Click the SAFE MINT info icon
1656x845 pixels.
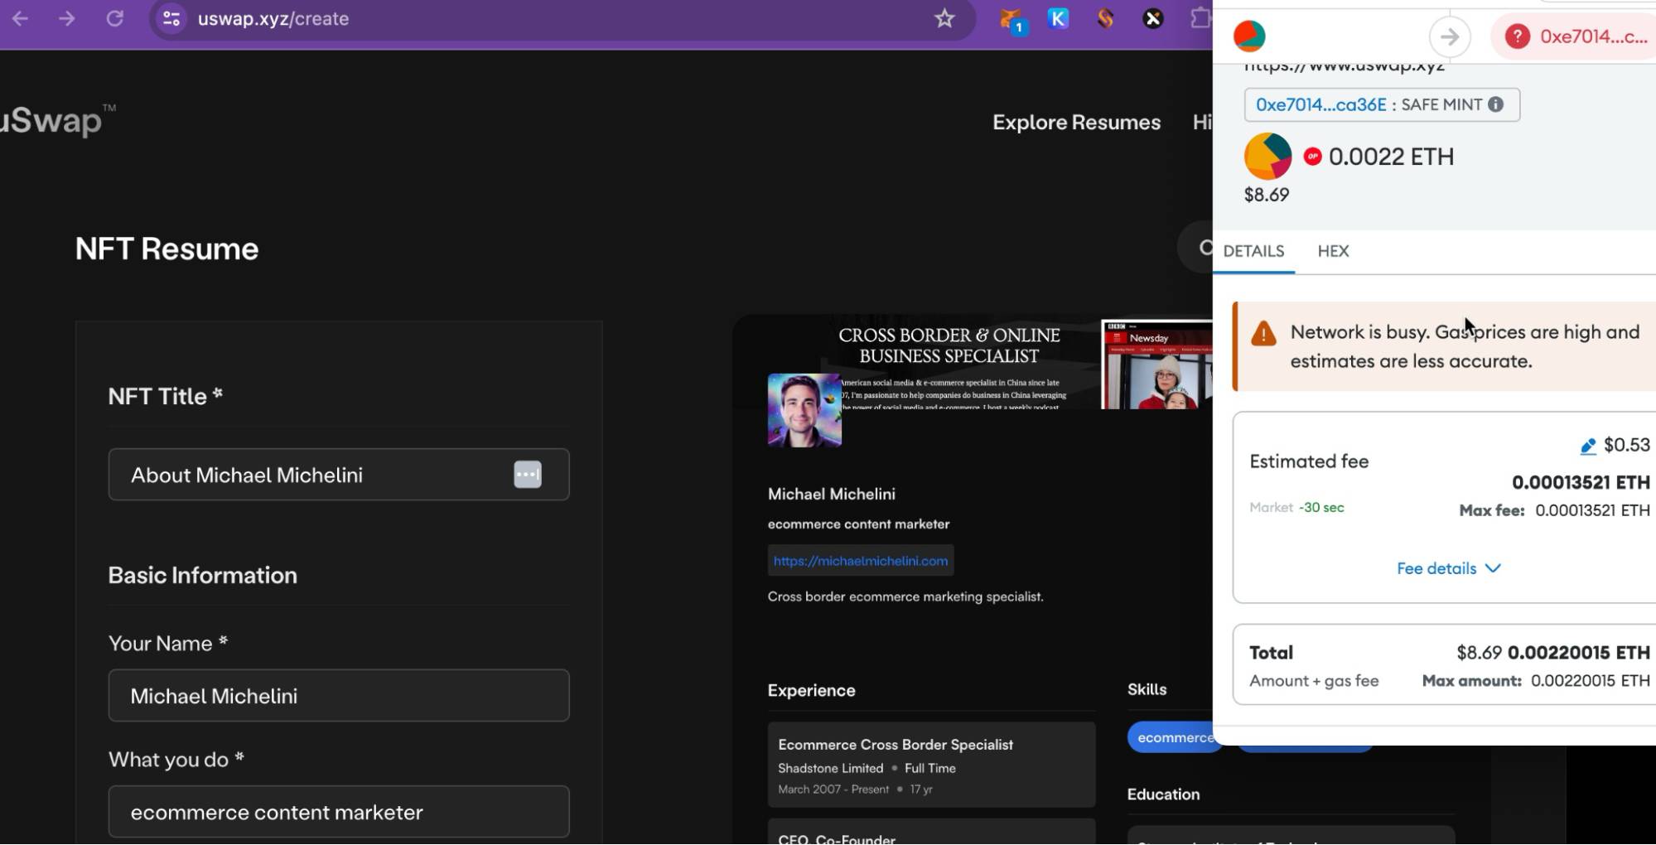(1495, 104)
